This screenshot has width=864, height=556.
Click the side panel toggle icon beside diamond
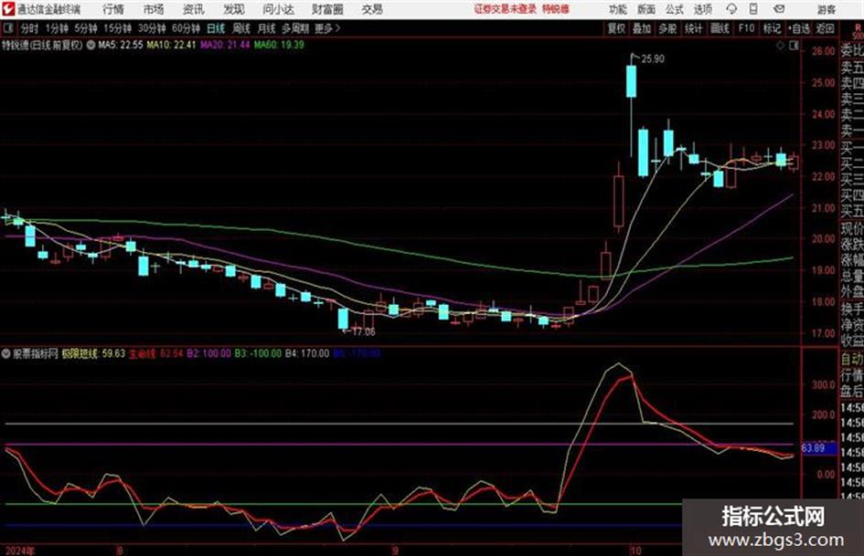click(x=794, y=47)
